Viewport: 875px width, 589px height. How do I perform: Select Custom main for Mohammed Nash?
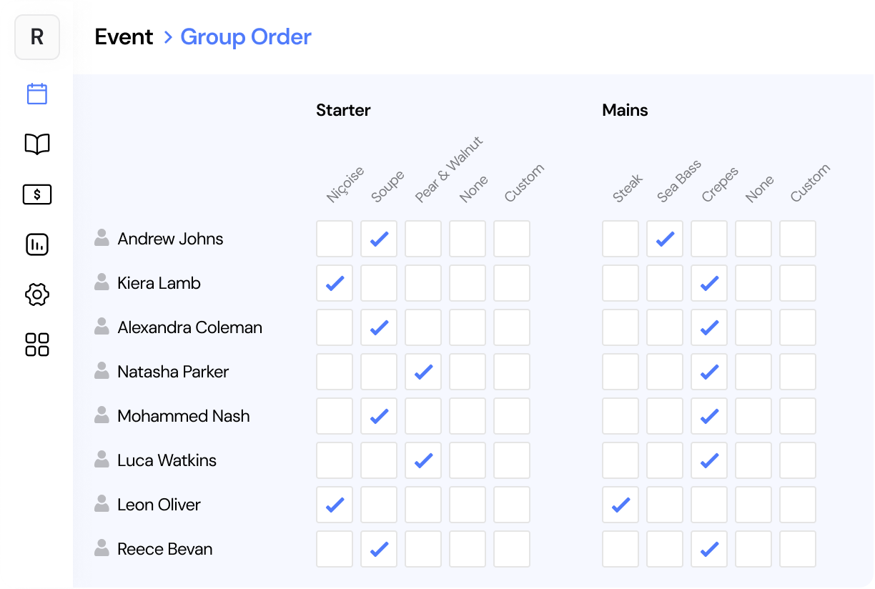tap(797, 416)
